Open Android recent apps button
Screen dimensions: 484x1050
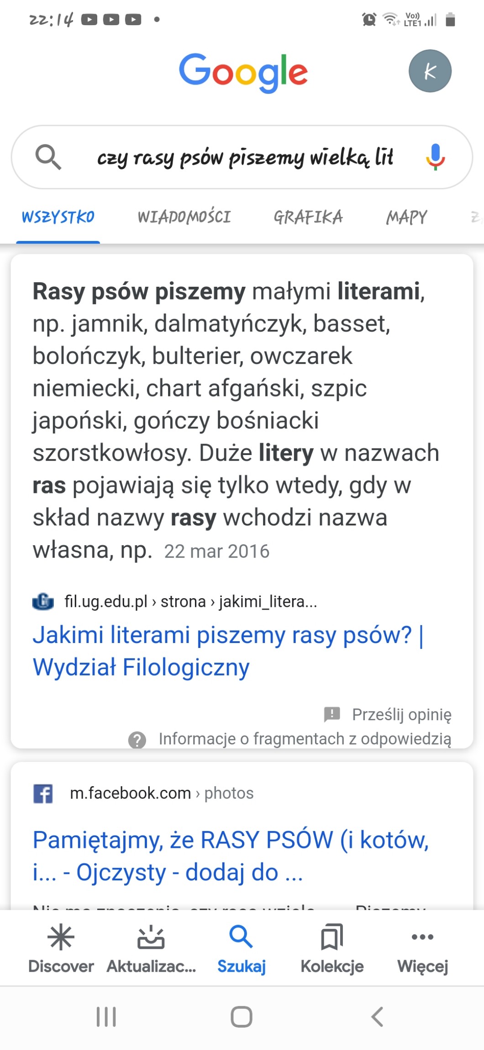click(x=106, y=1017)
